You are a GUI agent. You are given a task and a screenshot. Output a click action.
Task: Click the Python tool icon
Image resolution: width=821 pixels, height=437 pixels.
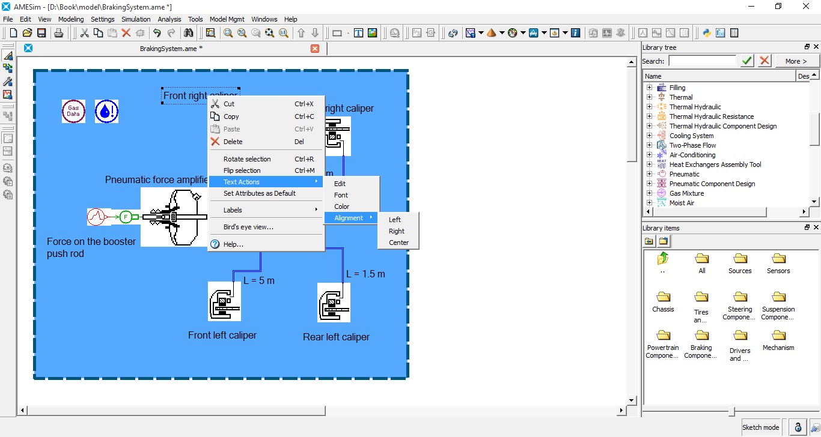707,33
